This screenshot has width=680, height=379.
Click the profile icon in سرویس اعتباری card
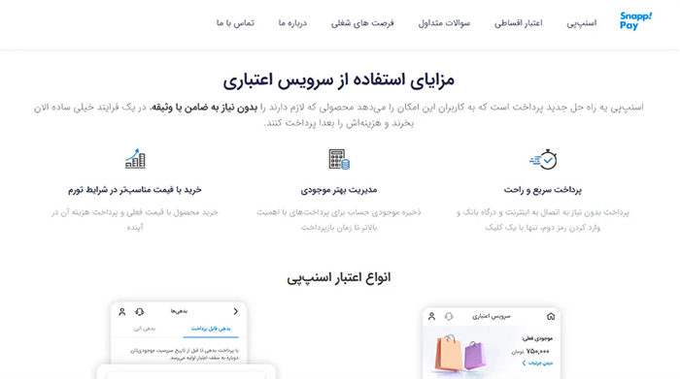click(x=431, y=316)
